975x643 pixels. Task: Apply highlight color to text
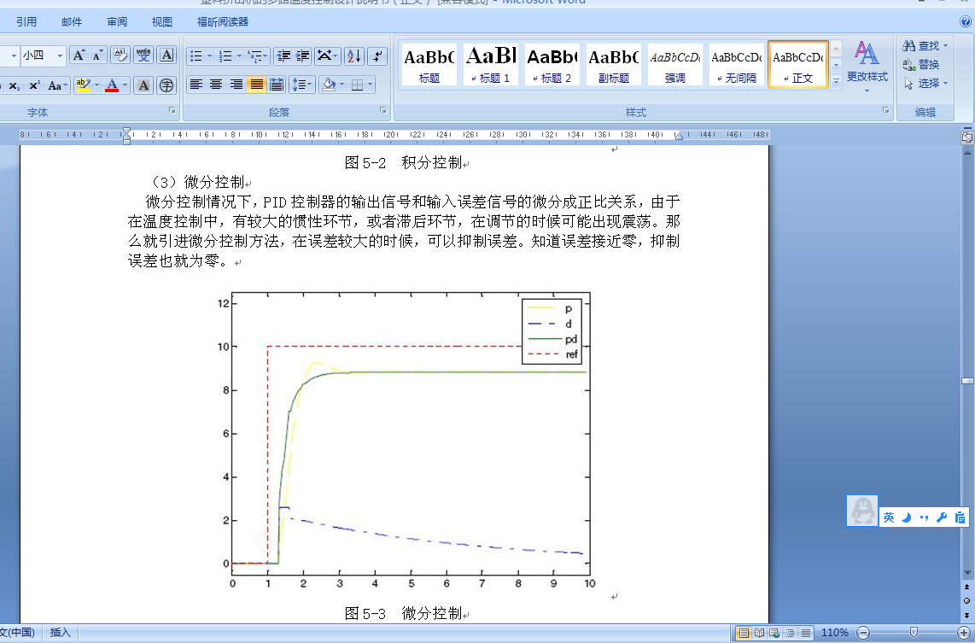83,85
